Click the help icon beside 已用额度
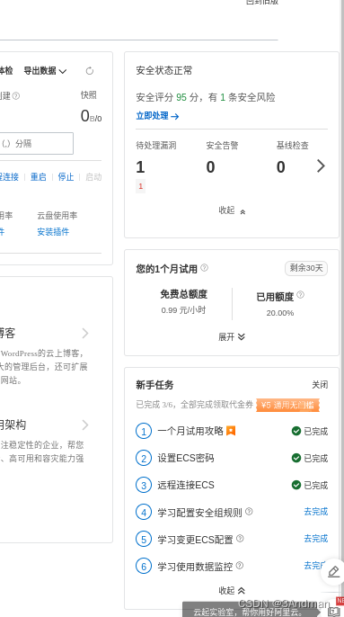 pyautogui.click(x=300, y=295)
